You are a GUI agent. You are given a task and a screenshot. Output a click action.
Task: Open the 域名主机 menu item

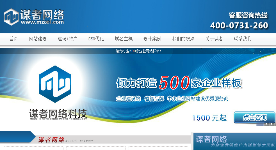(x=124, y=39)
